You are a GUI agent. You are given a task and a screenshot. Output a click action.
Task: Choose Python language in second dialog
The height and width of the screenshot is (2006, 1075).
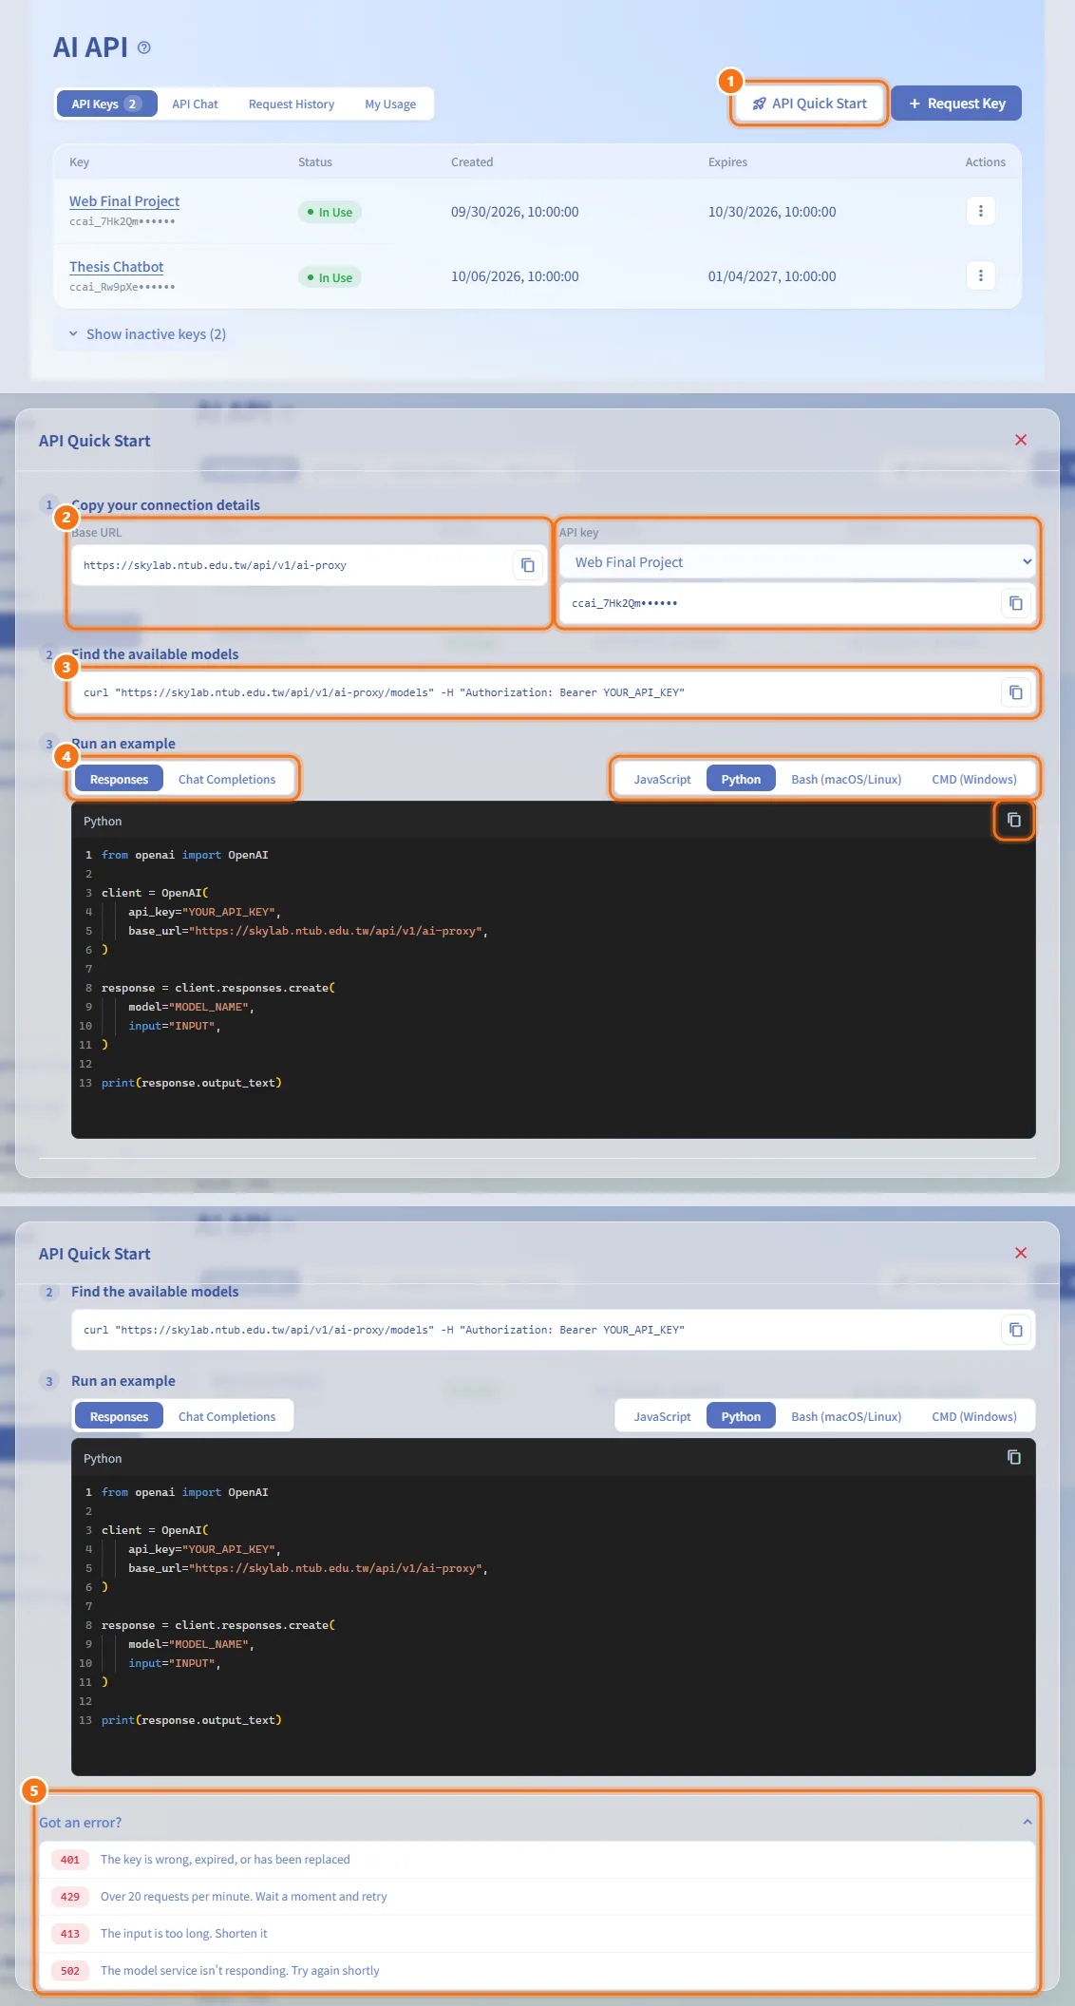(x=741, y=1417)
